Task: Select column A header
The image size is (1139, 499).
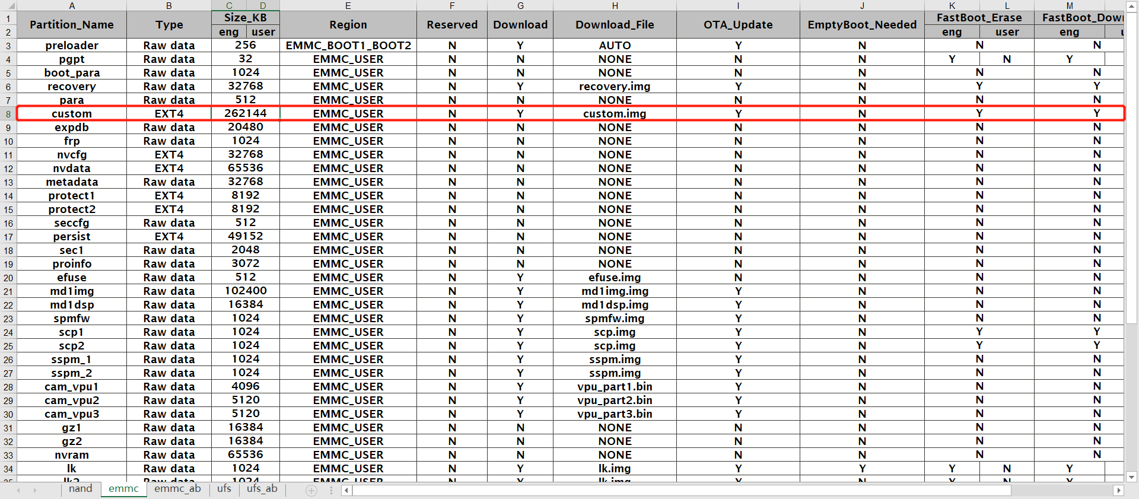Action: point(72,5)
